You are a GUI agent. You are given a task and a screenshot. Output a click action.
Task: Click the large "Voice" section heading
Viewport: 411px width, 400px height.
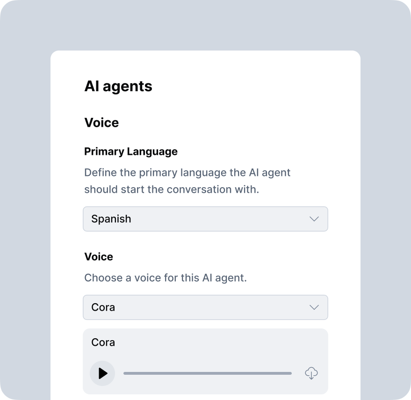[101, 123]
